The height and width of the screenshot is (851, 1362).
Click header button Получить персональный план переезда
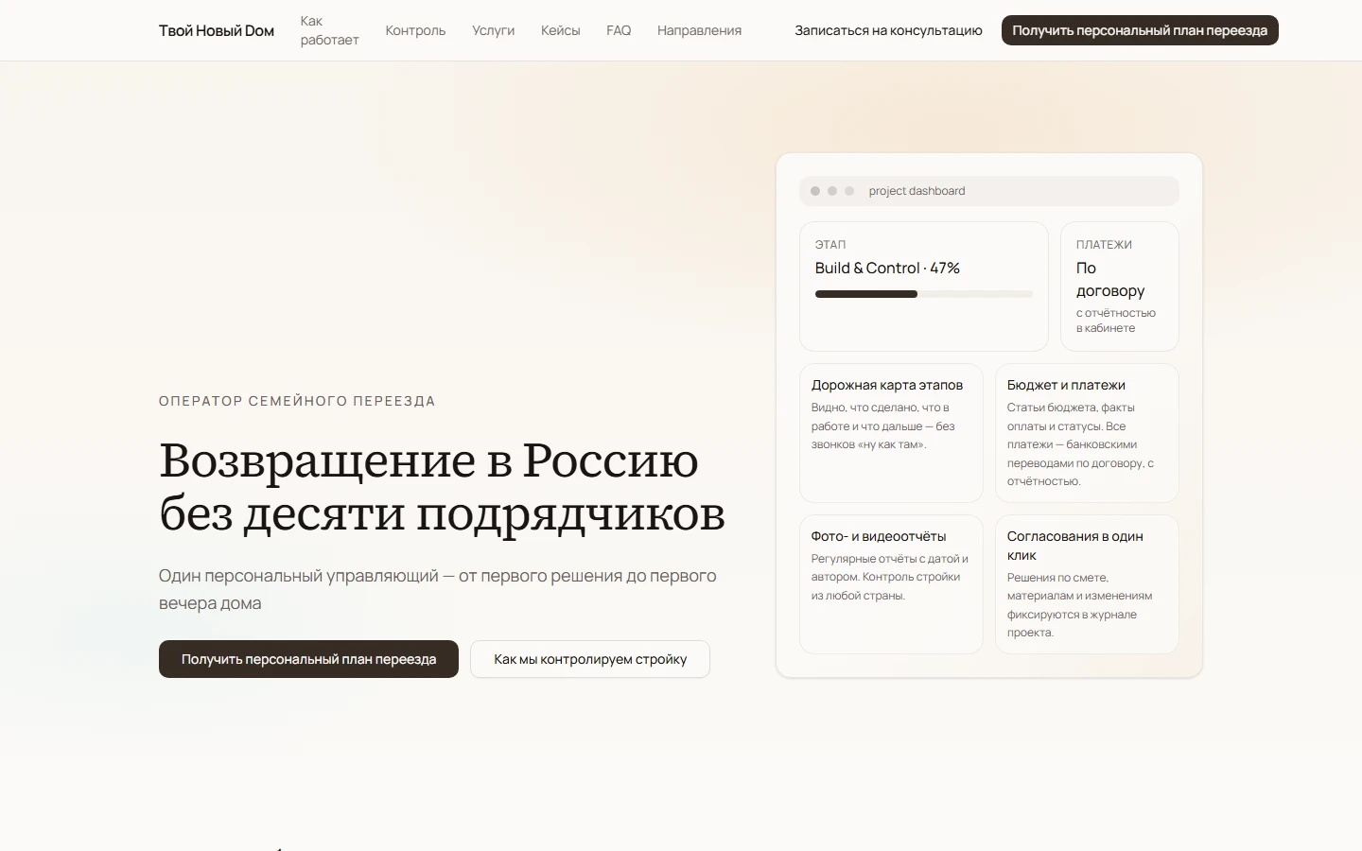point(1140,30)
